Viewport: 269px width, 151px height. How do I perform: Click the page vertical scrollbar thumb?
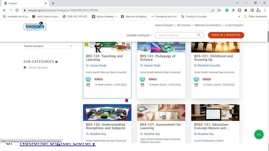click(268, 36)
